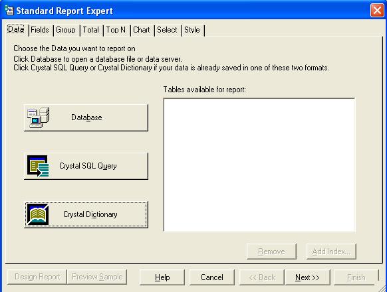The height and width of the screenshot is (292, 387).
Task: Click inside the Tables available list box
Action: pyautogui.click(x=259, y=165)
